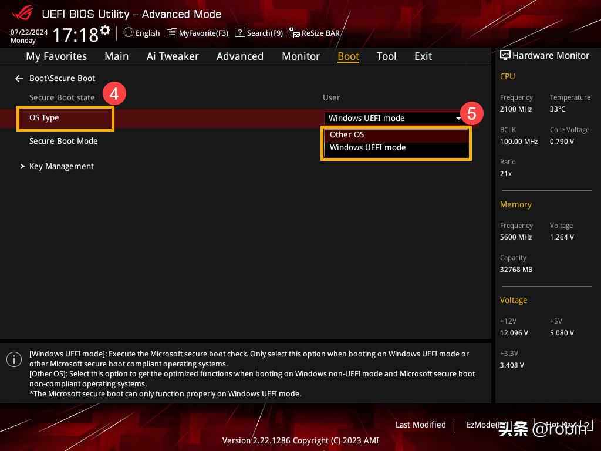This screenshot has height=451, width=601.
Task: Open the OS Type dropdown arrow
Action: (458, 118)
